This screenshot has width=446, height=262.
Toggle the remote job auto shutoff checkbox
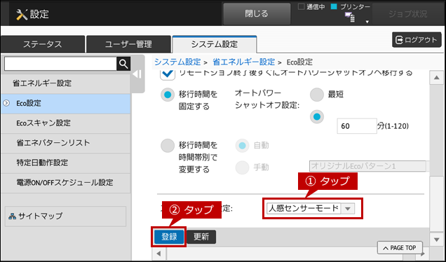click(x=168, y=74)
